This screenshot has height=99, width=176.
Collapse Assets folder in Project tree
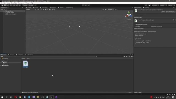click(1, 61)
